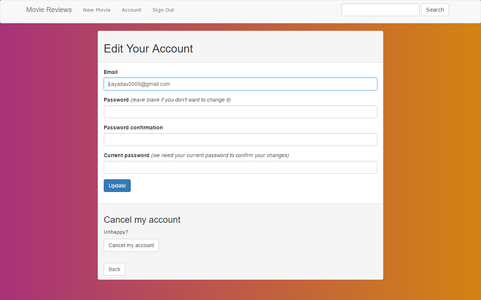The width and height of the screenshot is (481, 300).
Task: Open the New Movie page
Action: click(97, 10)
